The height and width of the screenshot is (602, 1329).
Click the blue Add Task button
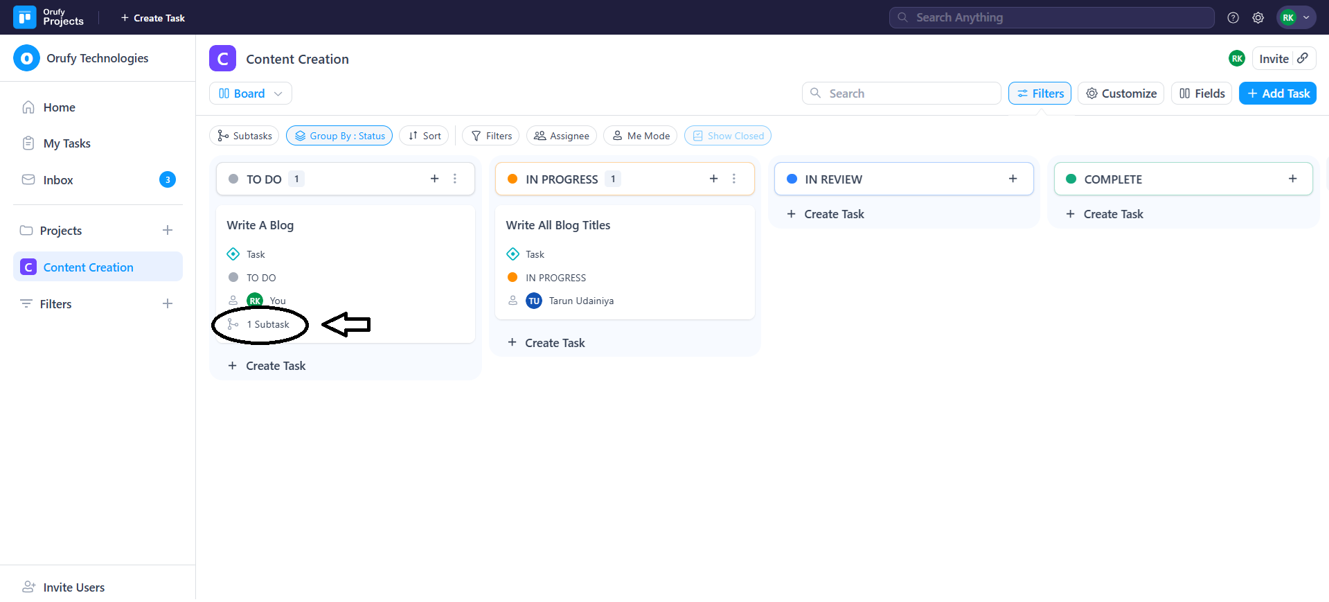tap(1277, 94)
